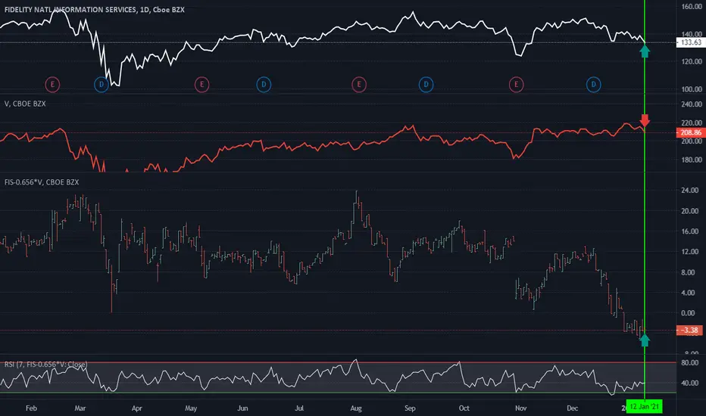The height and width of the screenshot is (416, 706).
Task: Click the 133.63 last price label
Action: 691,42
